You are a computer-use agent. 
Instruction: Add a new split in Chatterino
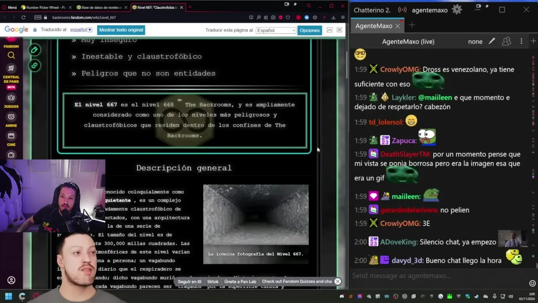tap(533, 41)
